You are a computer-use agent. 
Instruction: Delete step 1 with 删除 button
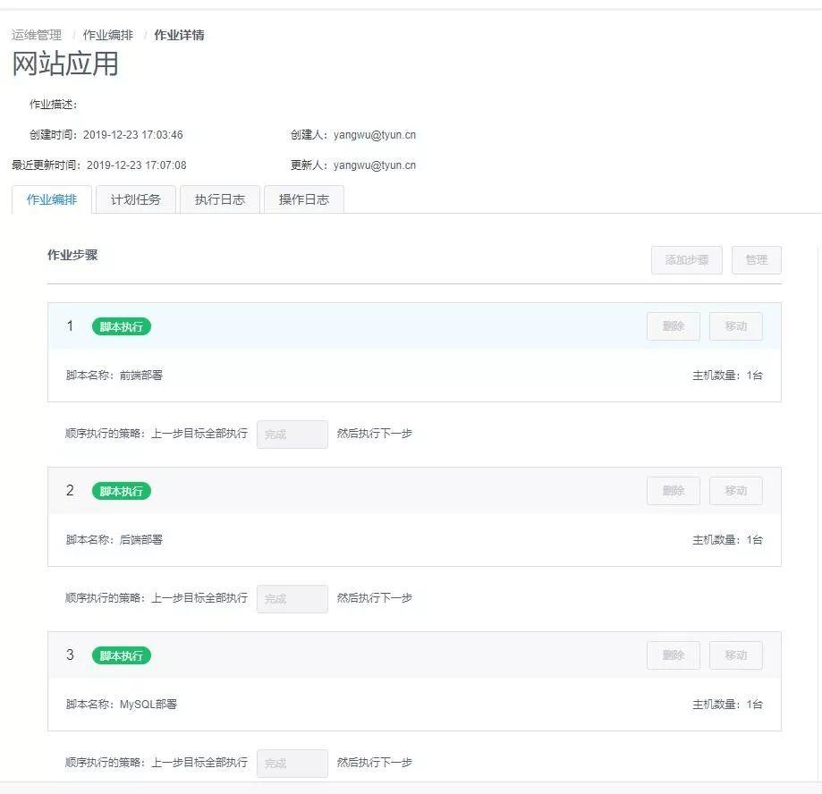673,326
